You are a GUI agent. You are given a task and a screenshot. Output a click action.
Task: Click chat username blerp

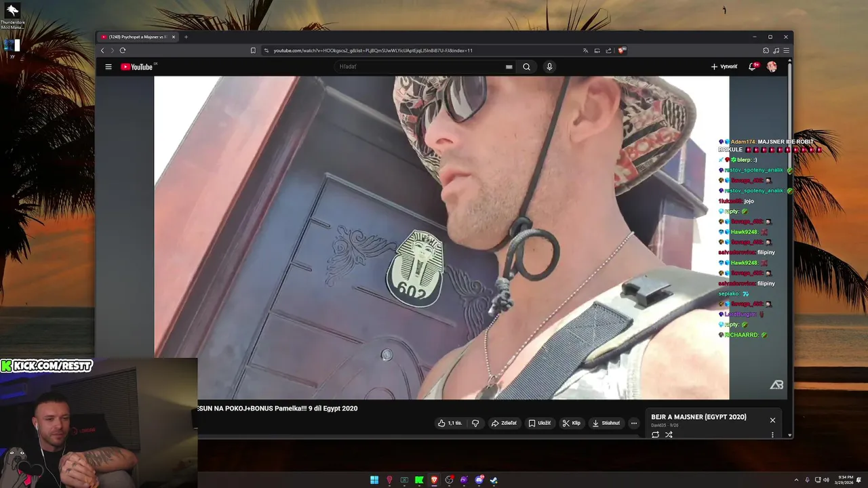[743, 160]
